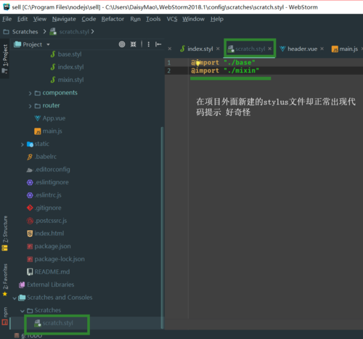Click the Project panel vertical scrollbar
Screen dimensions: 363x339
(162, 227)
